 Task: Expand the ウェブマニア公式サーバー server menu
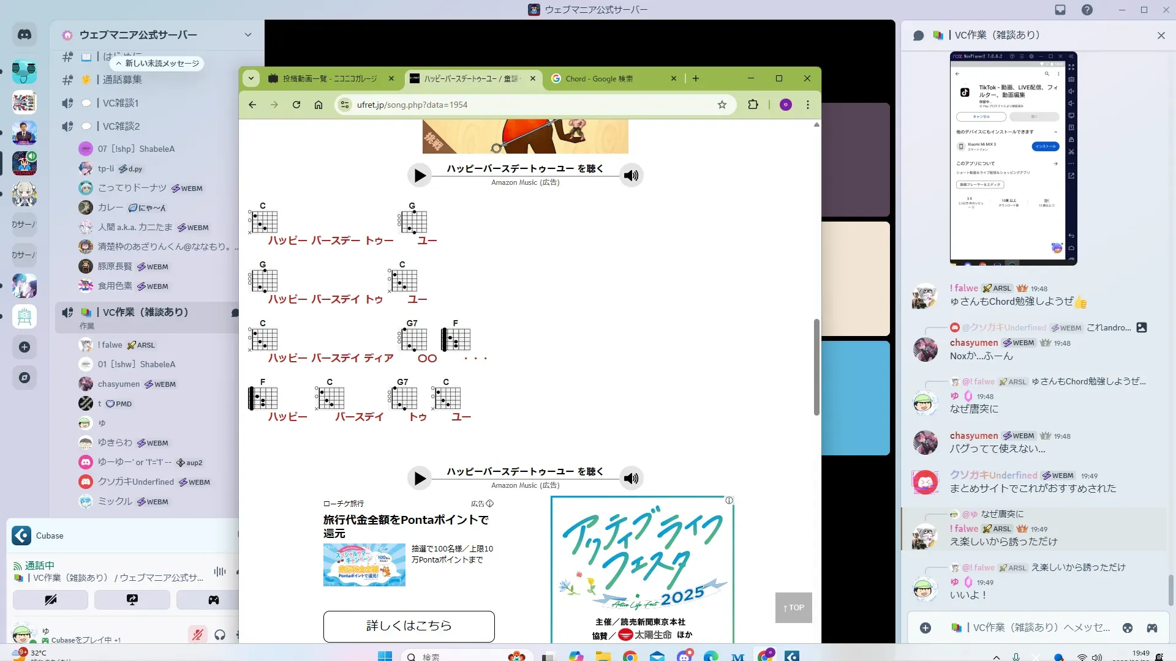coord(247,35)
